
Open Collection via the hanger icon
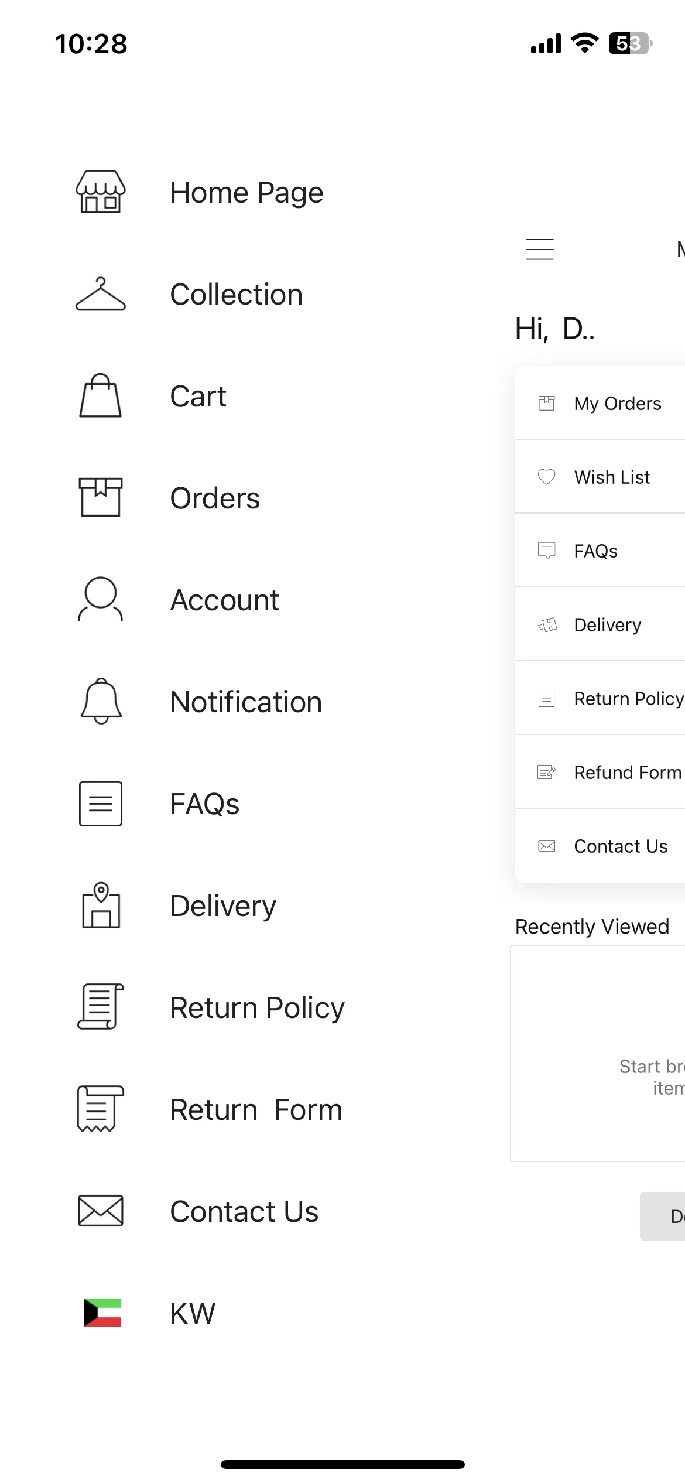(x=101, y=294)
